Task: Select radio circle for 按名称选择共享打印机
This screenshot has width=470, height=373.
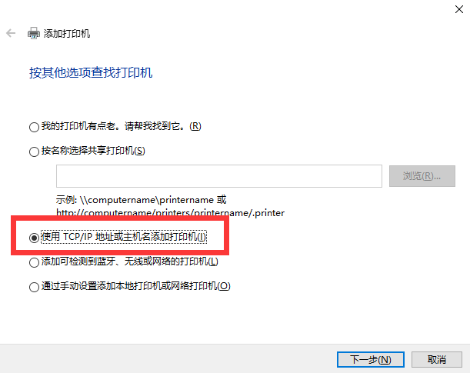Action: click(x=34, y=152)
